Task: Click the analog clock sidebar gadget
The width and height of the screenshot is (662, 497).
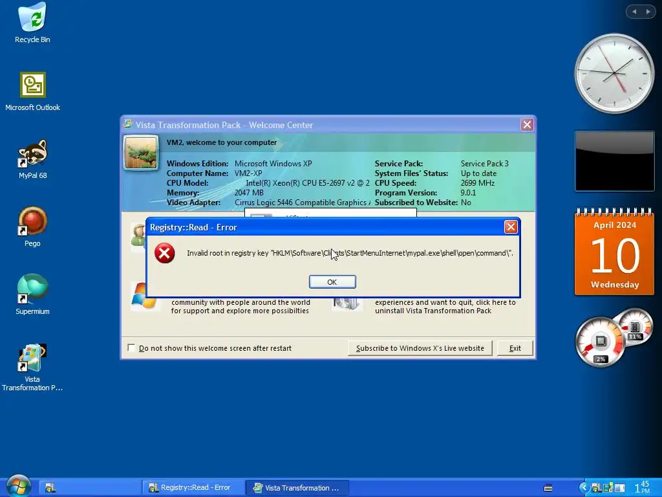Action: pos(614,74)
